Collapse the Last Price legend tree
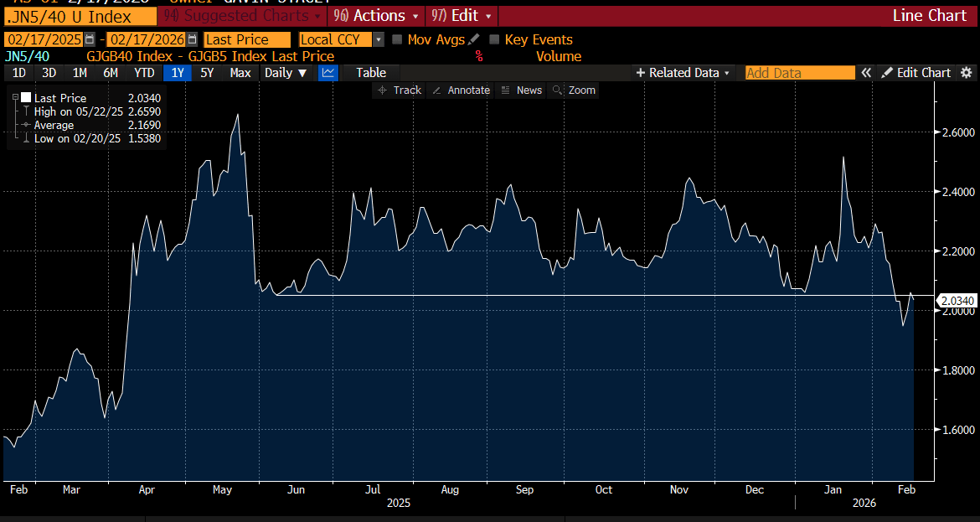The image size is (980, 522). (16, 98)
